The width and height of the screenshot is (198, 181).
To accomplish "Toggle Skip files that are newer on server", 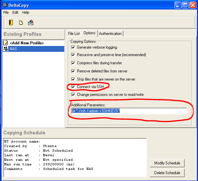I will [73, 79].
